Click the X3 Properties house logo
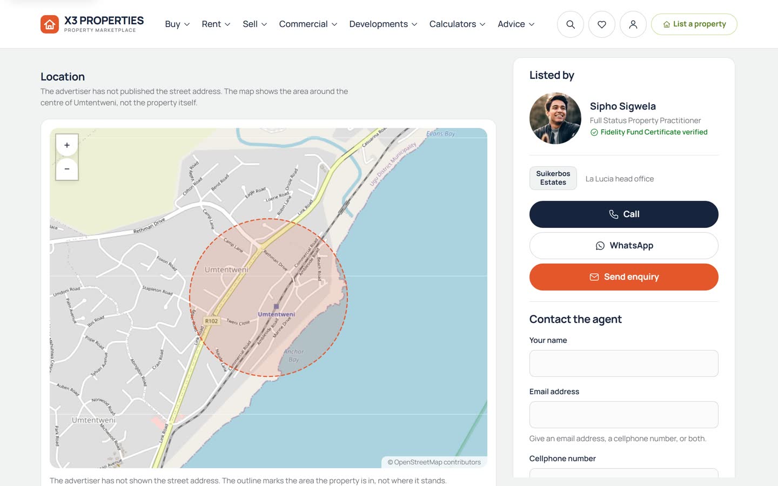 [x=50, y=24]
